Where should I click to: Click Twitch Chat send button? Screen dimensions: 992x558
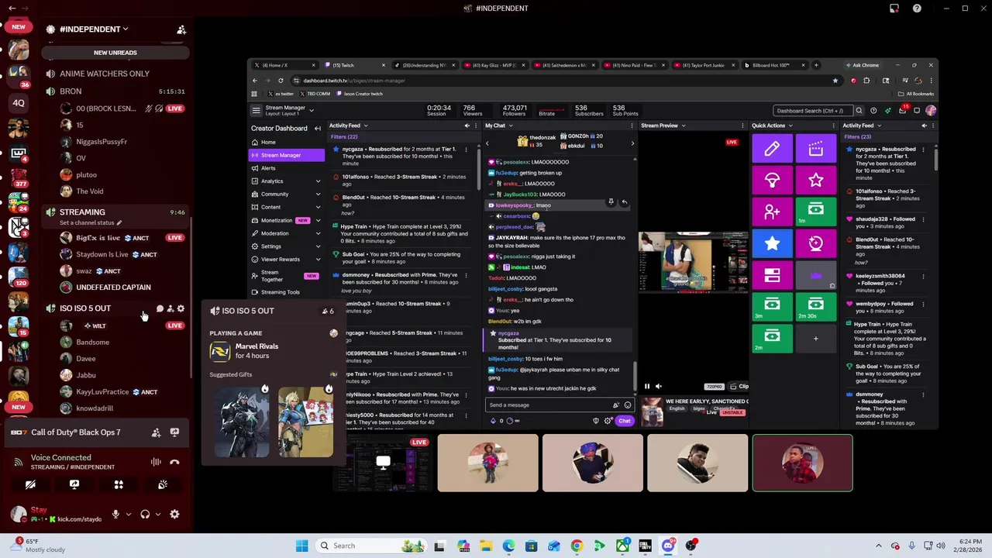click(x=625, y=421)
